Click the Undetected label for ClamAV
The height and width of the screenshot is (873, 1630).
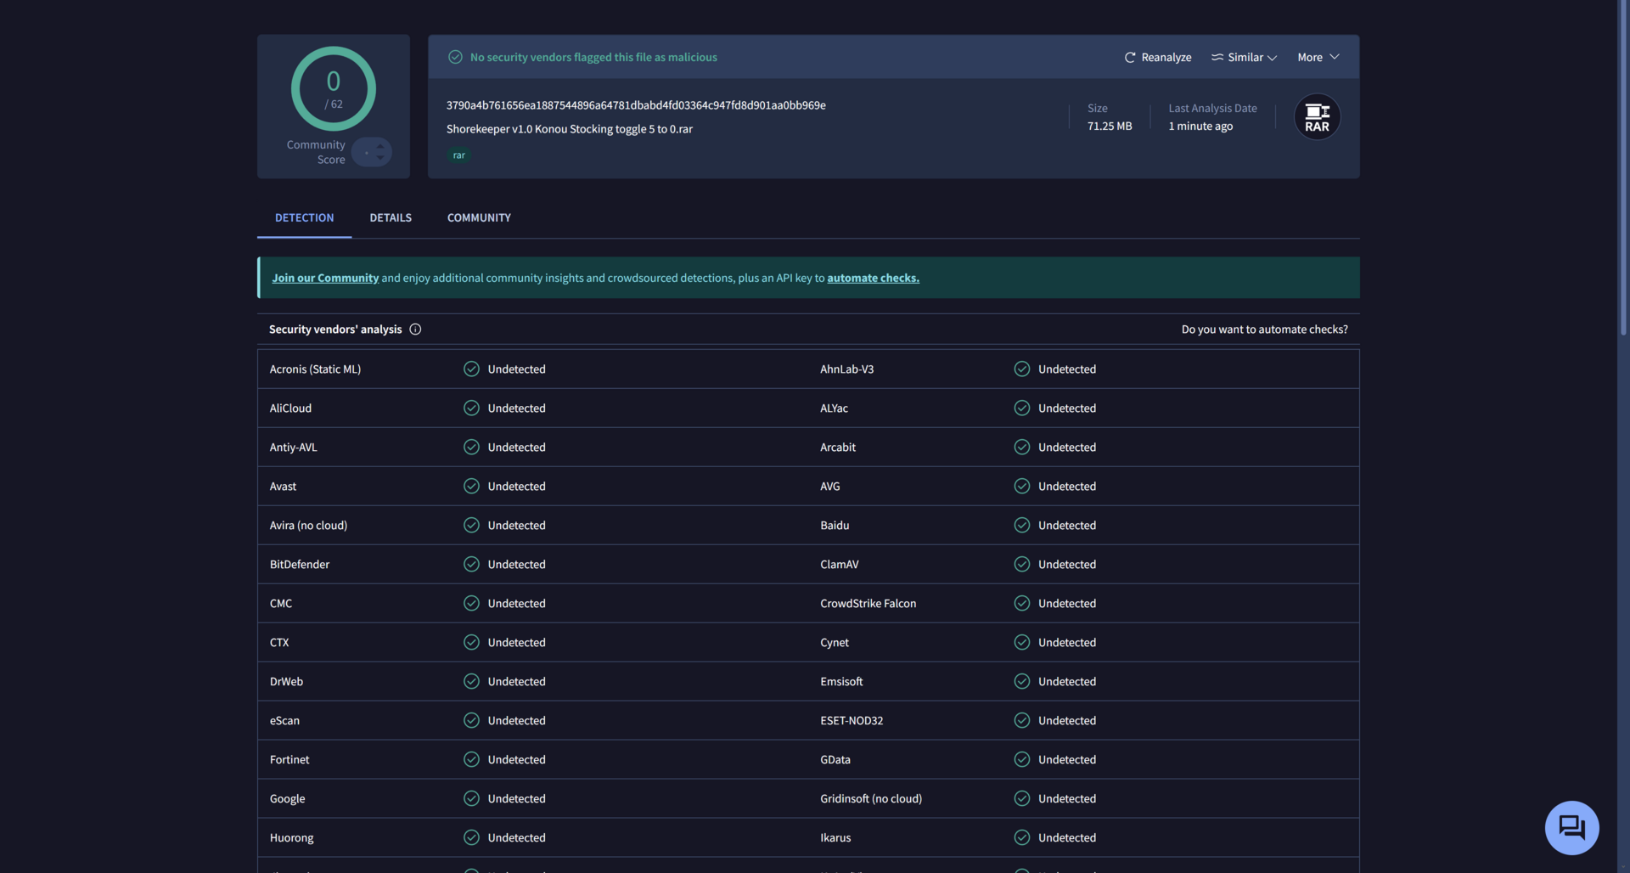pyautogui.click(x=1067, y=564)
